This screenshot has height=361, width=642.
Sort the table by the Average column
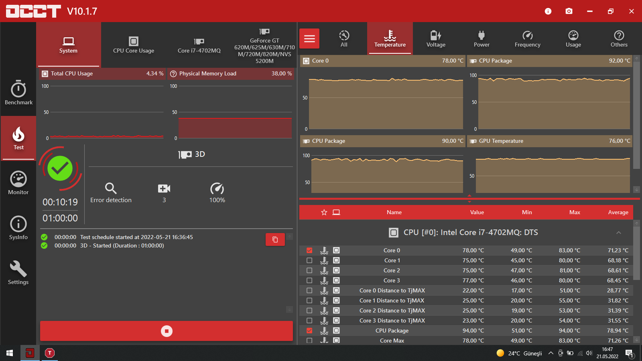pos(618,212)
